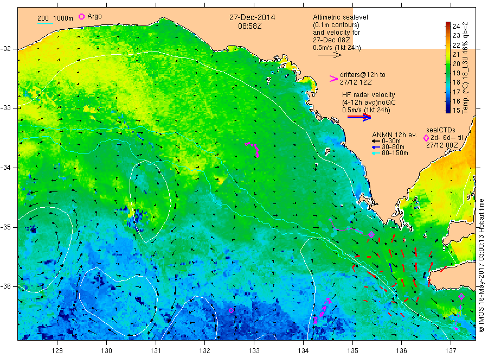Image resolution: width=488 pixels, height=358 pixels.
Task: Click the IMOS copyright timestamp text
Action: point(481,265)
